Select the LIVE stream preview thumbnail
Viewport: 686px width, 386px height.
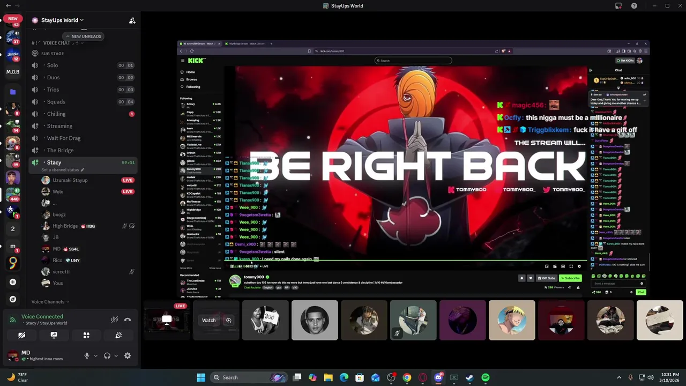pyautogui.click(x=167, y=320)
